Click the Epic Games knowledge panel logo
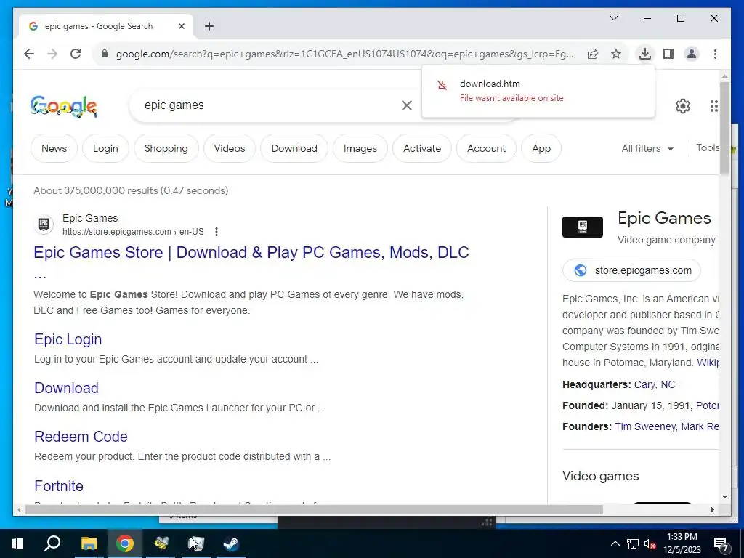The height and width of the screenshot is (558, 744). pos(582,227)
